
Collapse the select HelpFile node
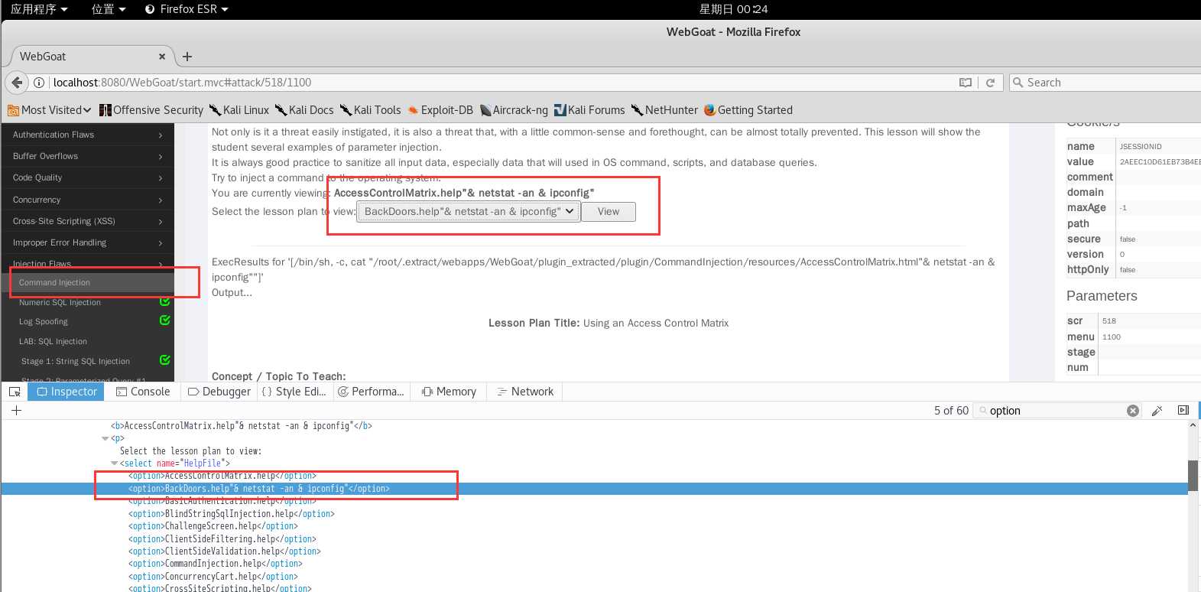[x=115, y=464]
